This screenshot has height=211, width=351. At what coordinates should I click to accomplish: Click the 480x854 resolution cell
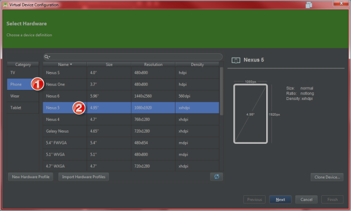[x=153, y=143]
